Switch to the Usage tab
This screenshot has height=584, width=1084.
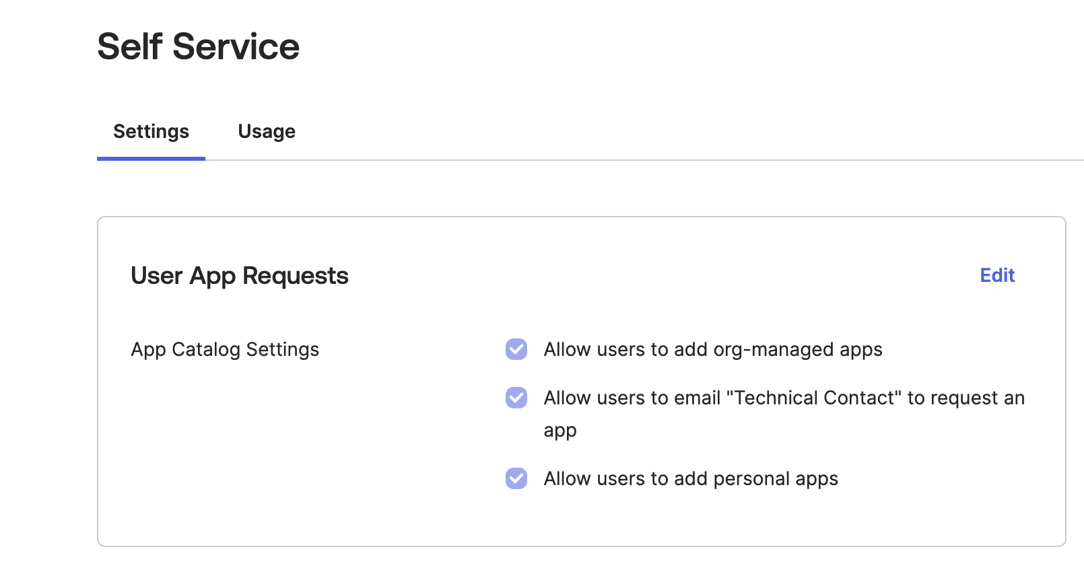[x=267, y=131]
